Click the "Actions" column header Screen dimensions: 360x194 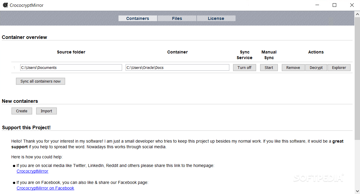click(316, 52)
